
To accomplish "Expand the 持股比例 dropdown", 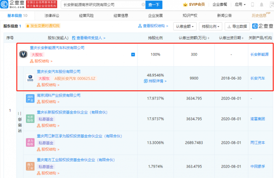I will pyautogui.click(x=211, y=26).
